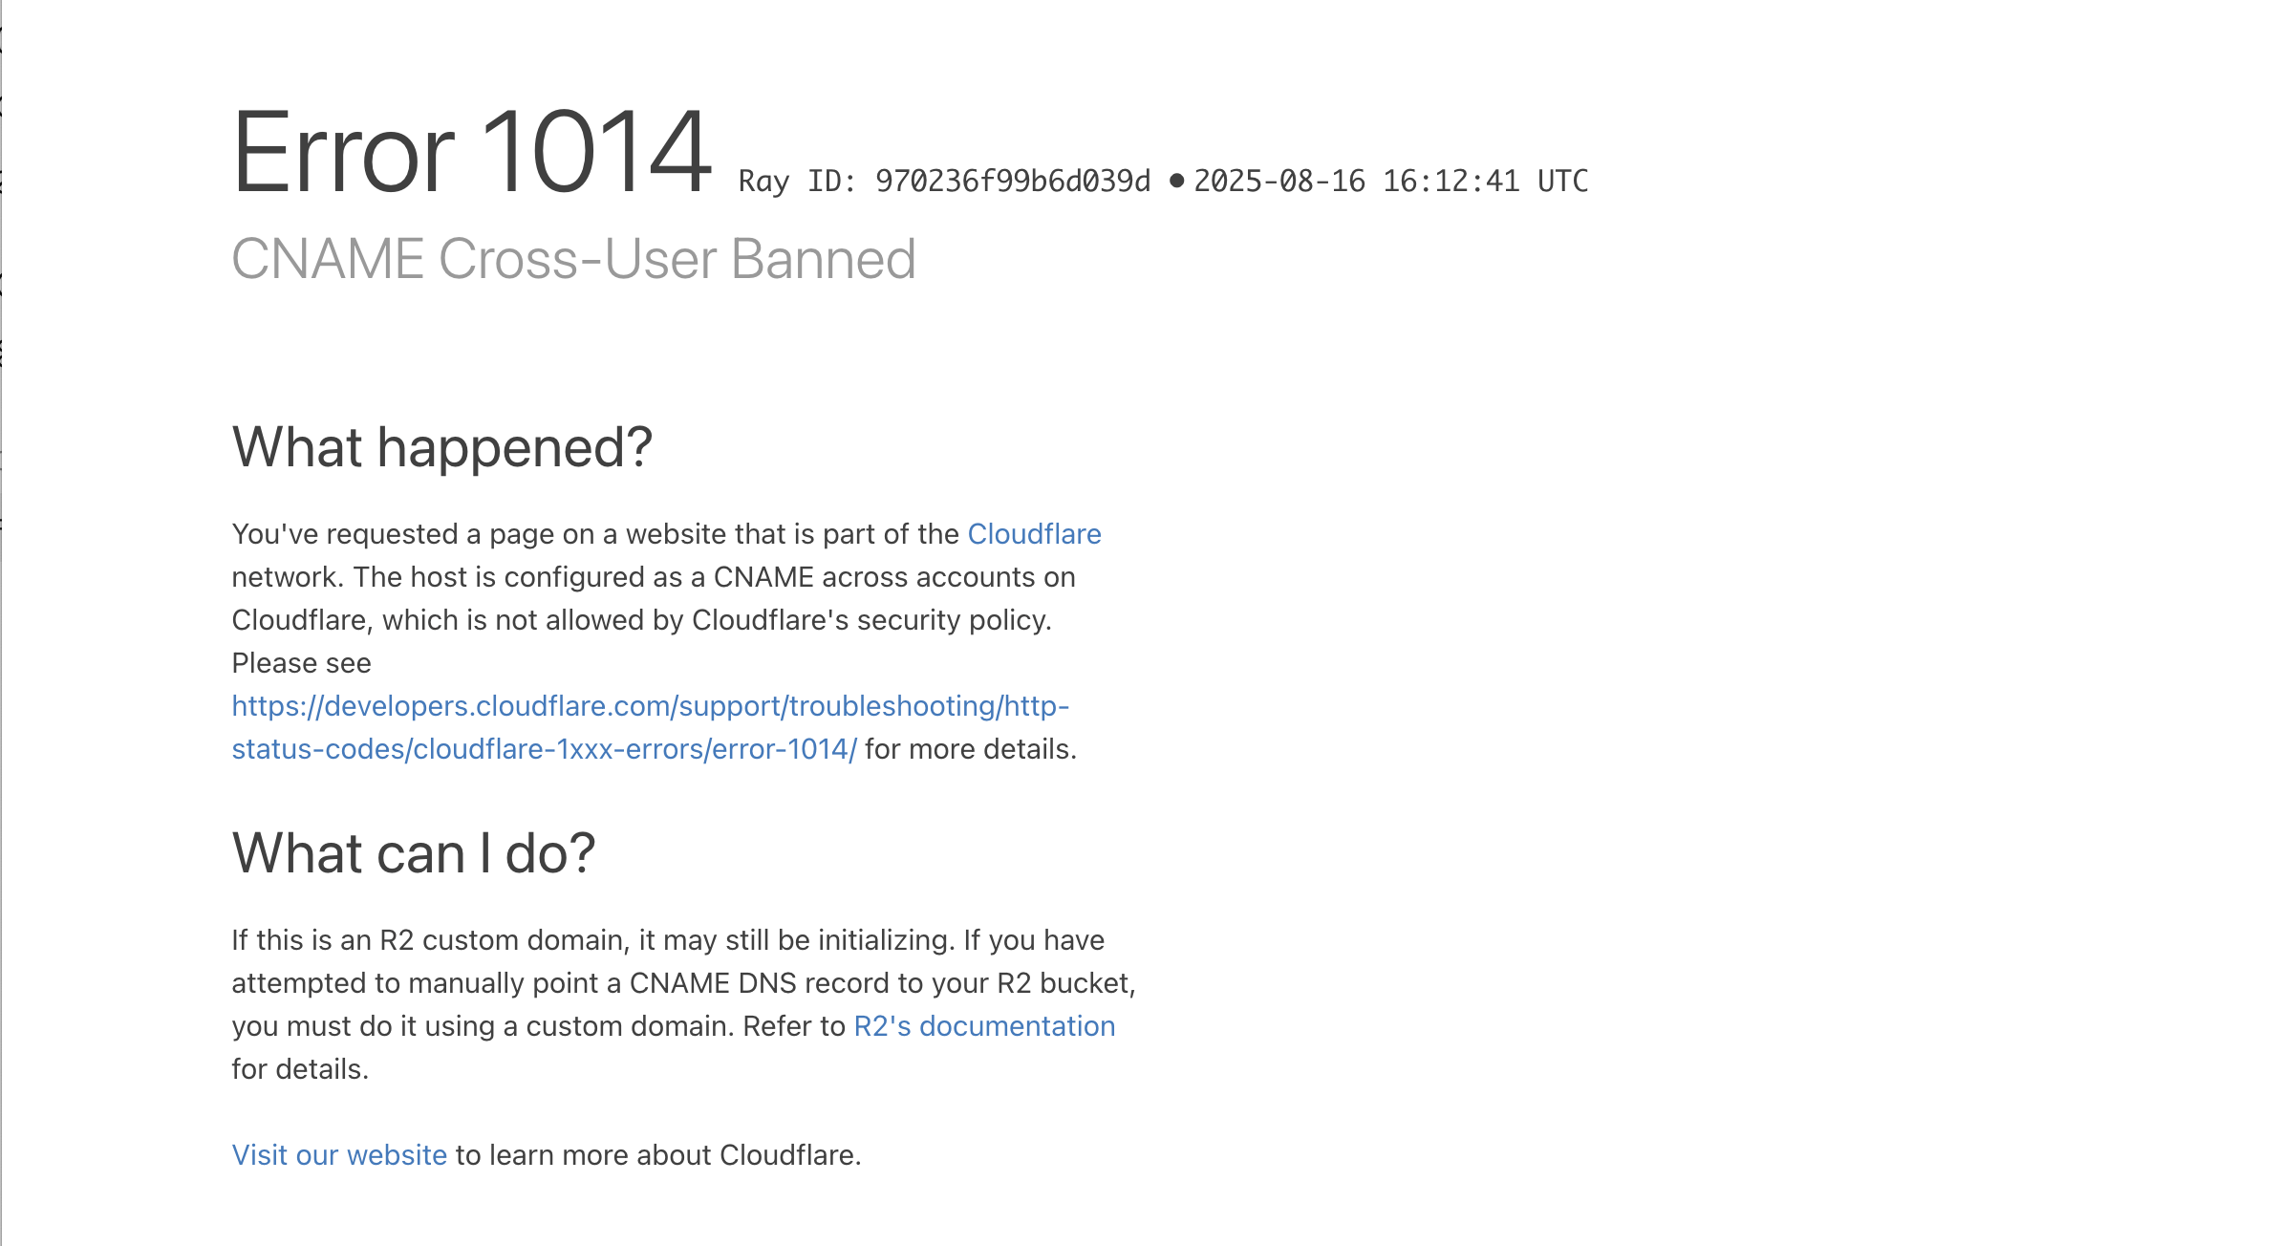Click the UTC text after the time
Screen dimensions: 2278x1246
(x=1563, y=181)
